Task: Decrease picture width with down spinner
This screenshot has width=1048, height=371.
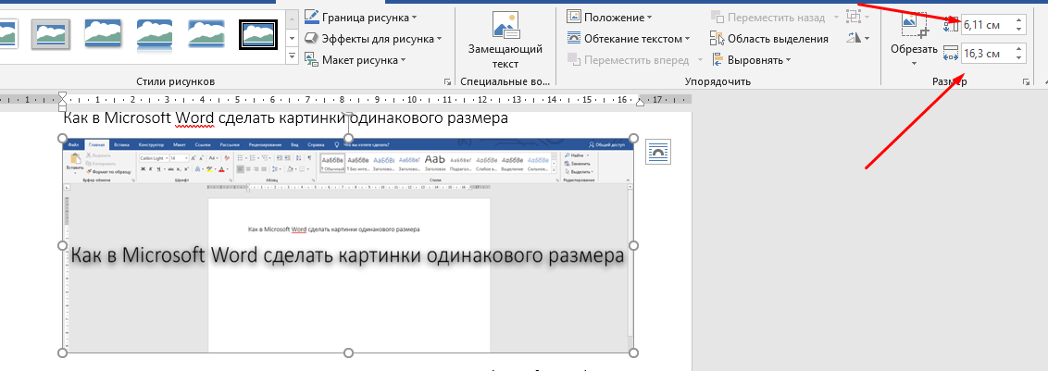Action: coord(1019,59)
